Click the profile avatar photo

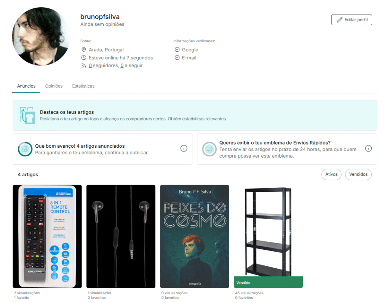41,36
